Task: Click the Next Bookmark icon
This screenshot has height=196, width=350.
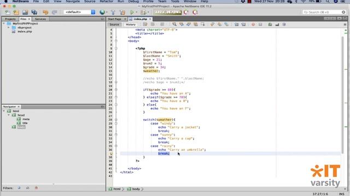Action: point(219,24)
